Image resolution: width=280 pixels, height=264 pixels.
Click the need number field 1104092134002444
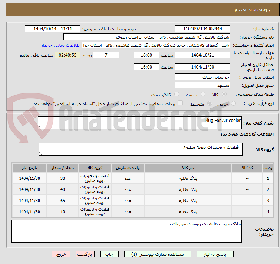[202, 29]
